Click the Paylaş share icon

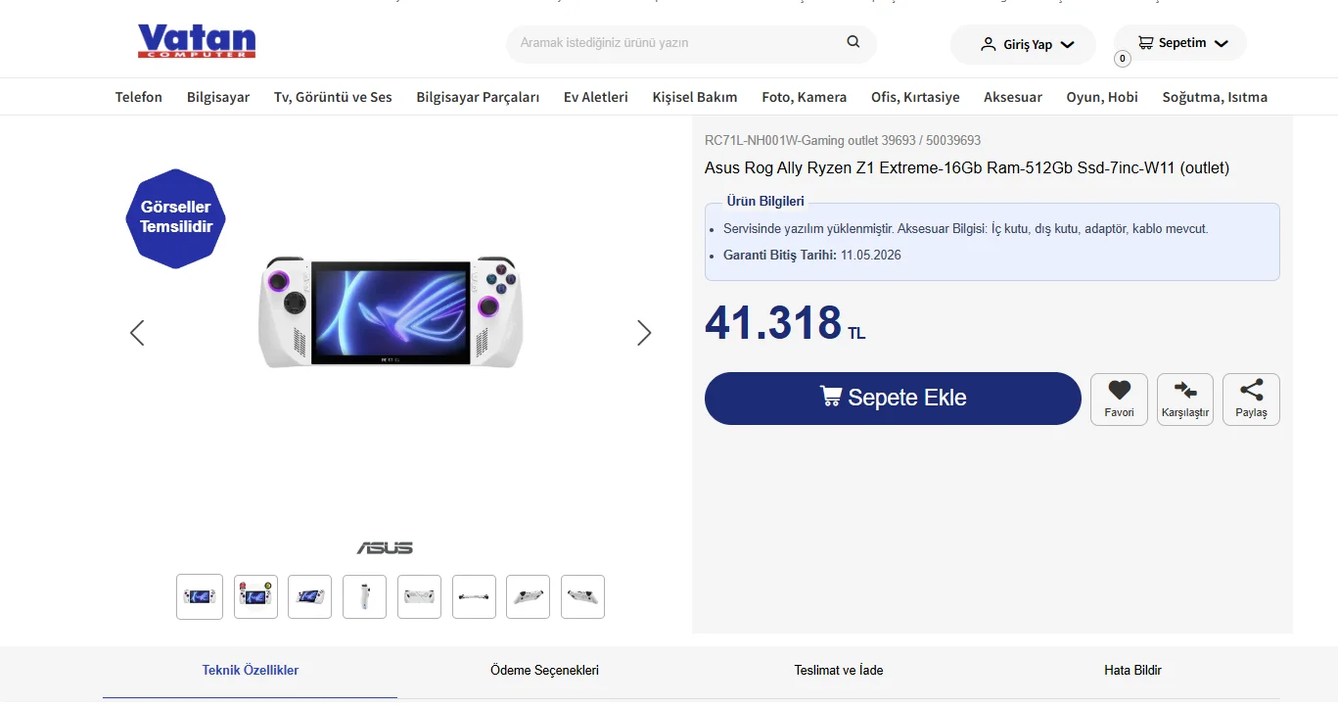coord(1251,390)
